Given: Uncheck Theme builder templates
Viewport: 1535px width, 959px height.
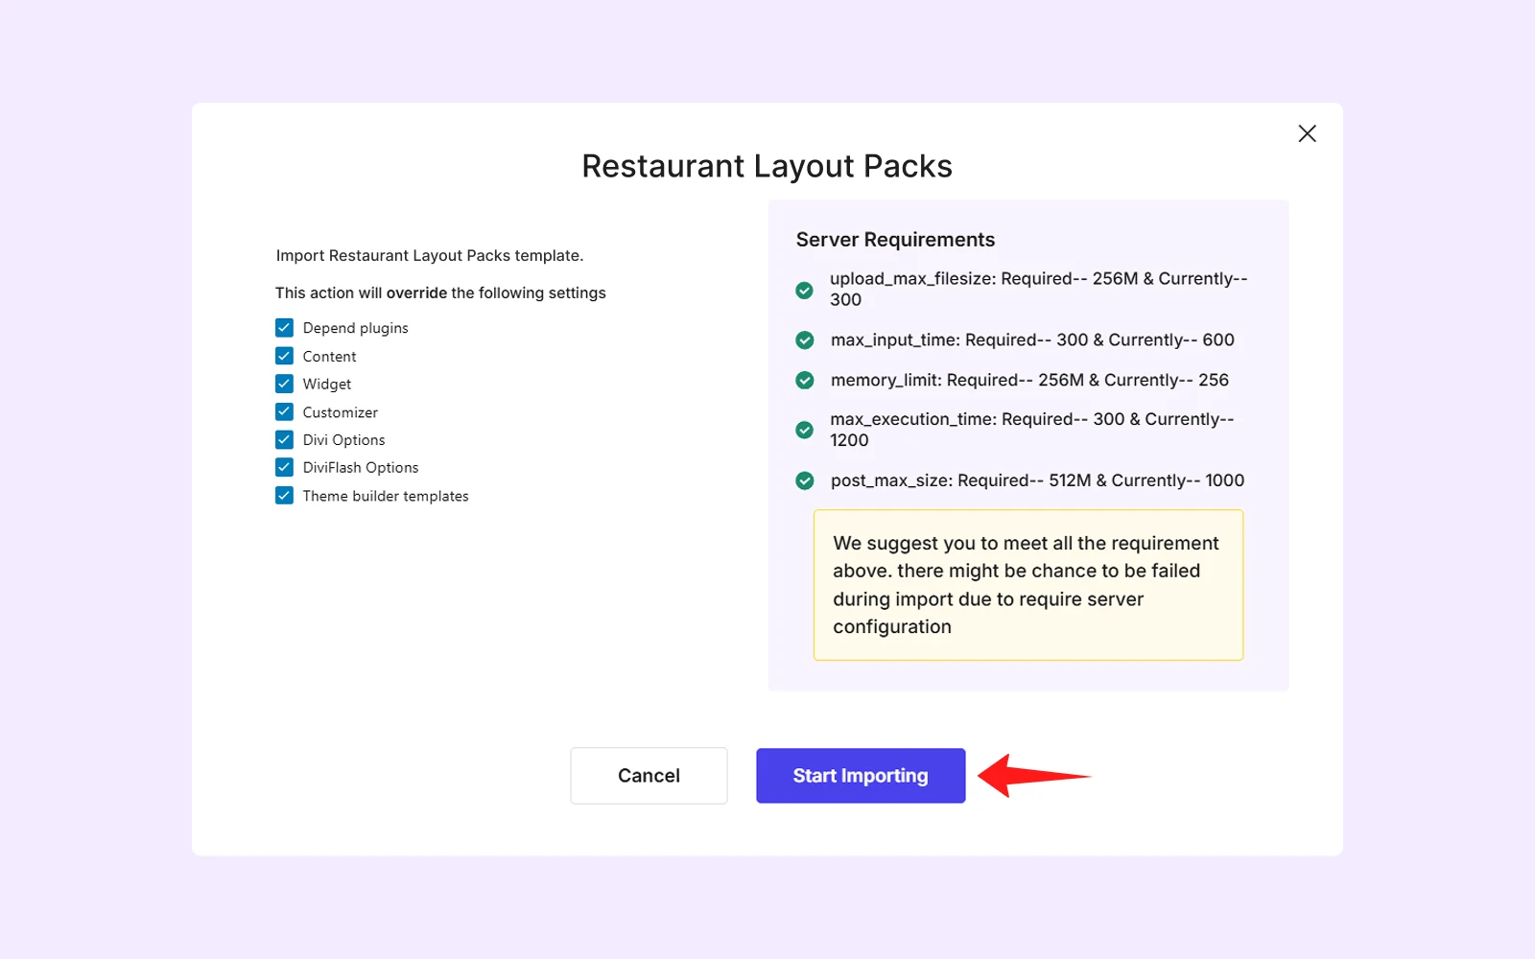Looking at the screenshot, I should click(x=284, y=496).
